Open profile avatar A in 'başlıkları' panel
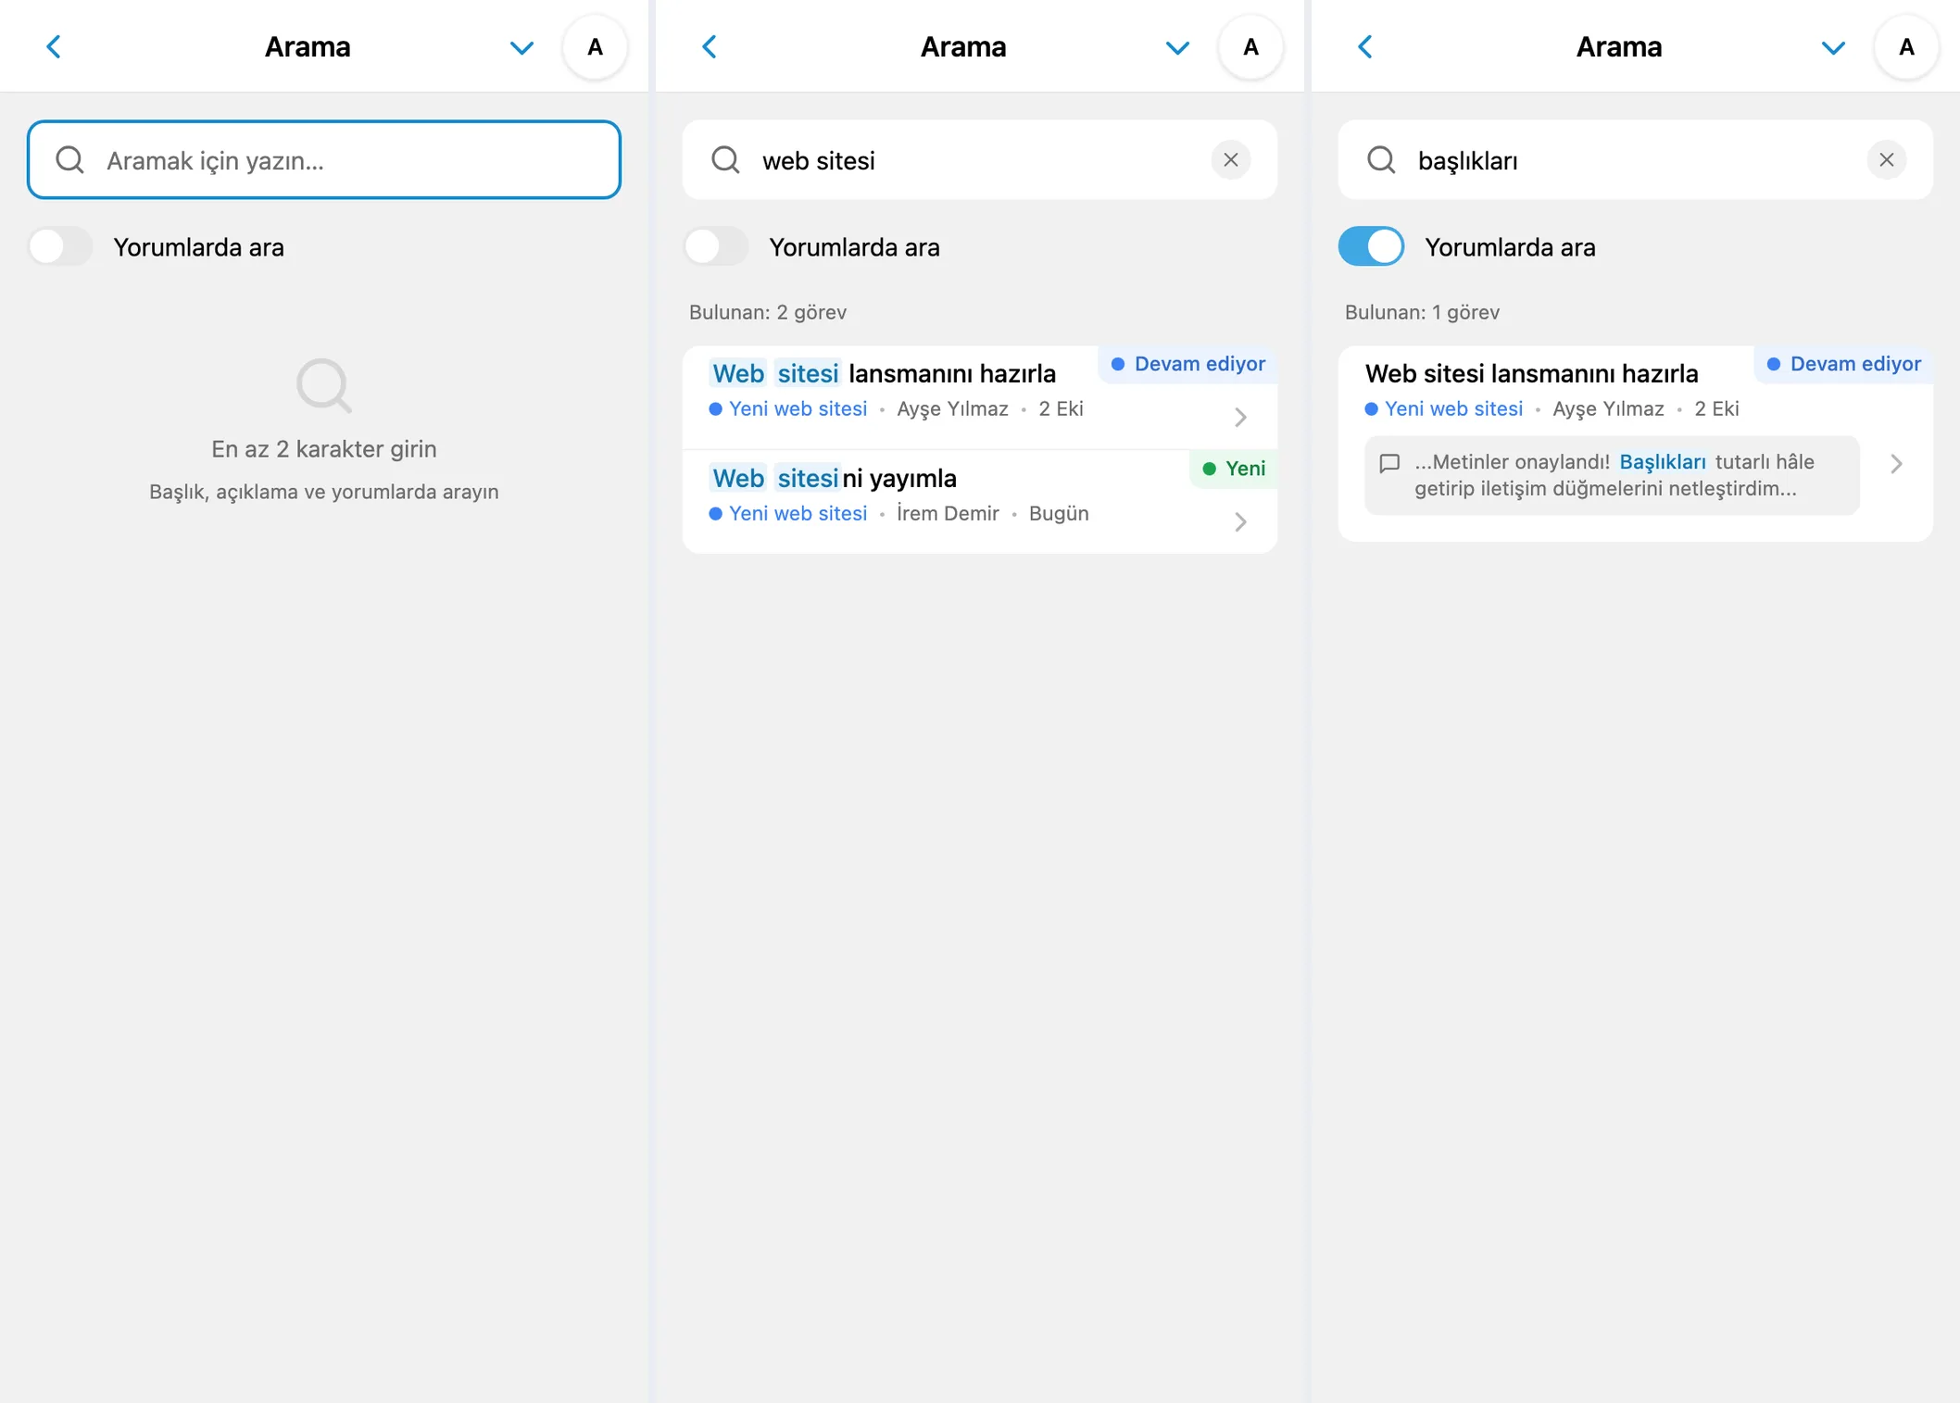This screenshot has width=1960, height=1403. click(1907, 47)
